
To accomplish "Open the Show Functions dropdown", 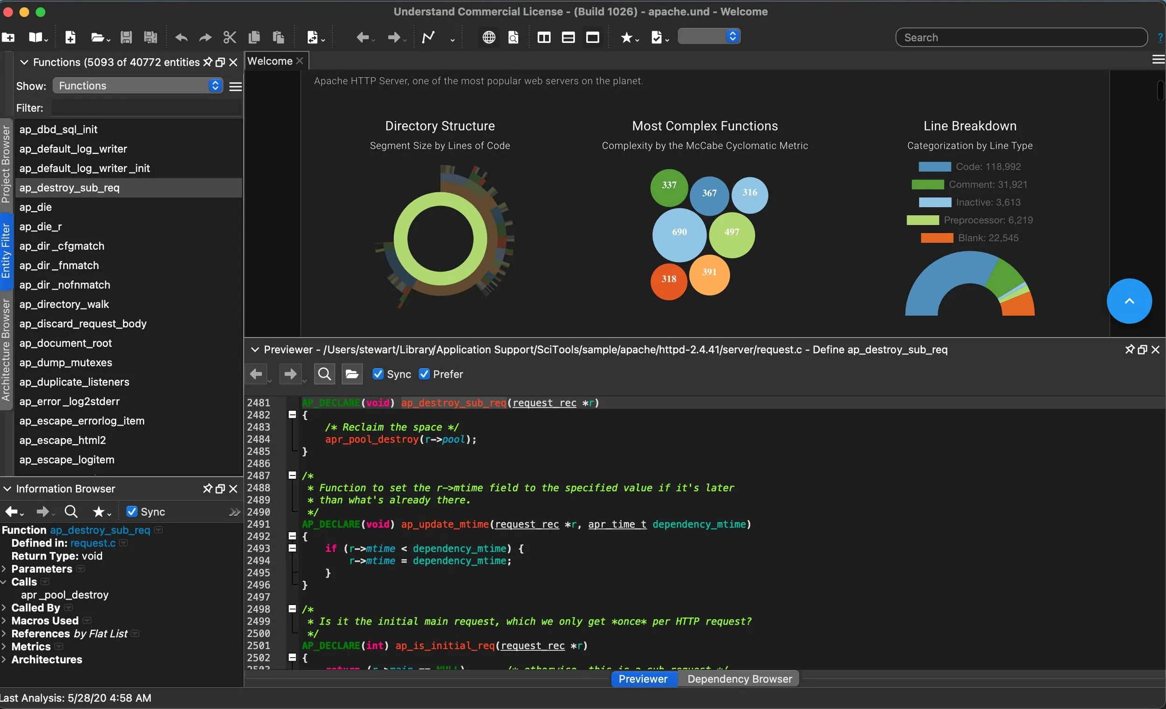I will pyautogui.click(x=137, y=86).
